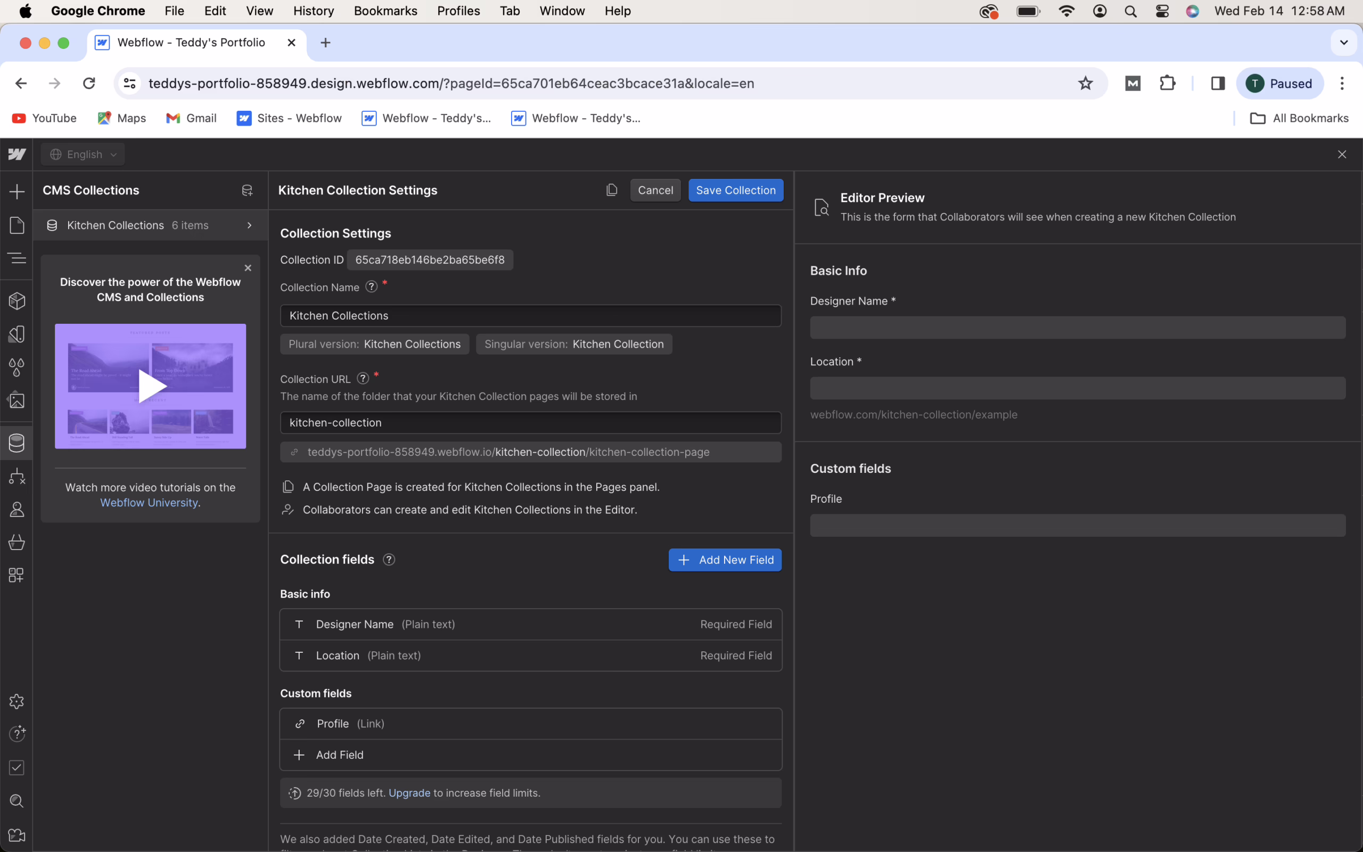Click the create new collection icon
Screen dimensions: 1363x852
coord(247,191)
